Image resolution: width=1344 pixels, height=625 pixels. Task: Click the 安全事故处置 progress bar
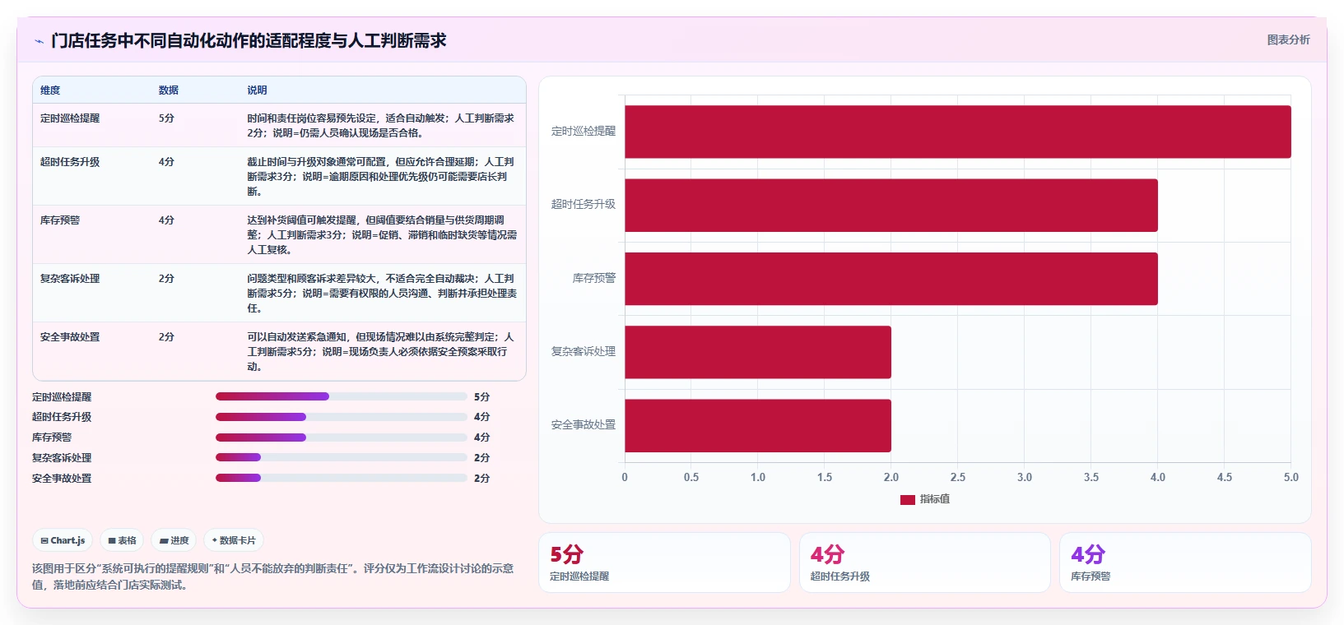[x=342, y=478]
